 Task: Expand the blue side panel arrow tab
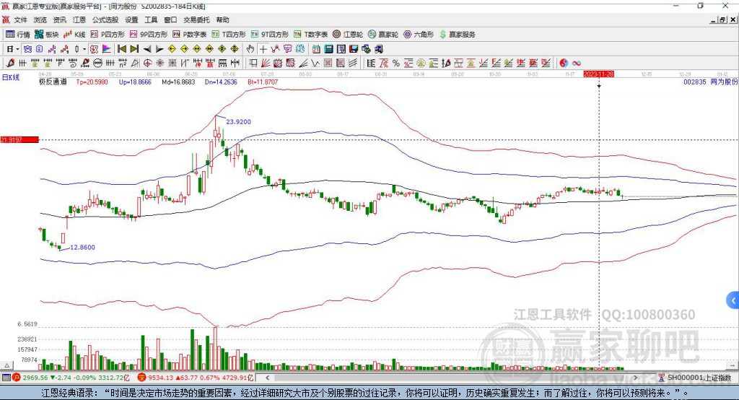click(x=733, y=300)
